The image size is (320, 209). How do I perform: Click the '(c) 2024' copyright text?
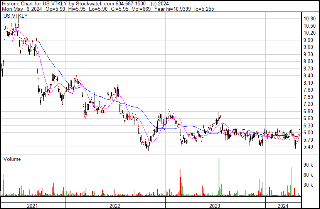[x=160, y=3]
